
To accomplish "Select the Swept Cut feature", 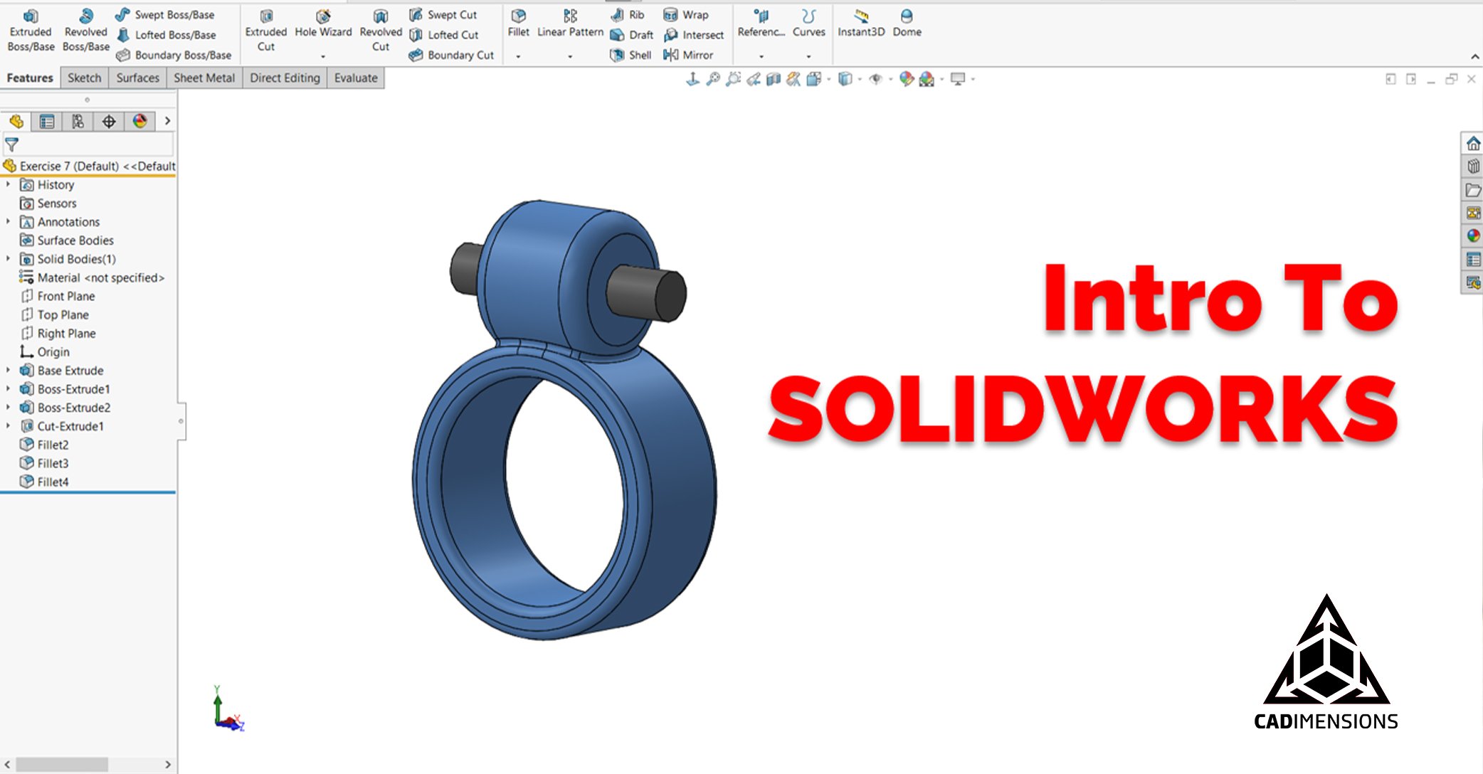I will 447,14.
